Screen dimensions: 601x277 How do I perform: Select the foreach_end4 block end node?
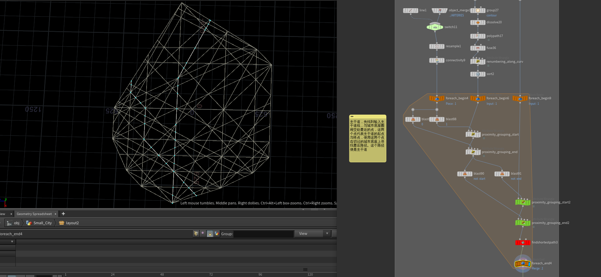tap(523, 264)
